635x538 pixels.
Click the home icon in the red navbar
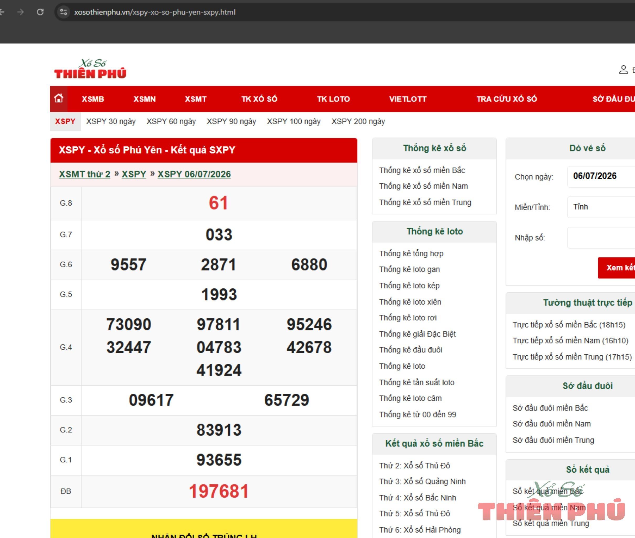(58, 98)
